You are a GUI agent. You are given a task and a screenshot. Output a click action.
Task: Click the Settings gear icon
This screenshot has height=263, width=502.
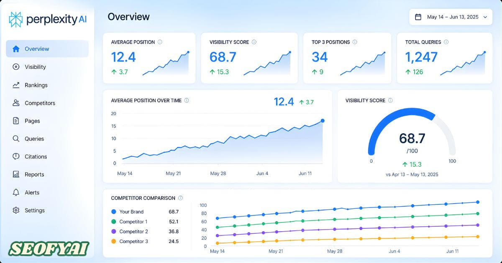point(16,210)
